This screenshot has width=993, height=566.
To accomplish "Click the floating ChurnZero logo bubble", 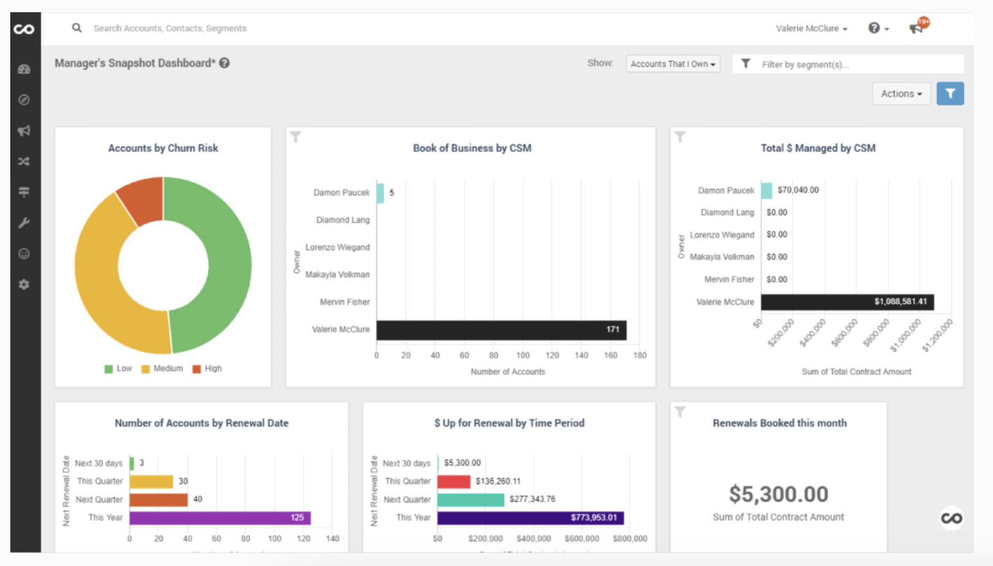I will click(x=951, y=518).
